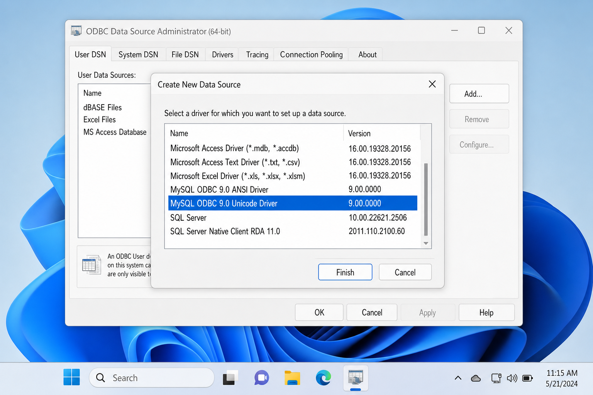Launch the Chat app from taskbar
This screenshot has height=395, width=593.
pos(261,378)
